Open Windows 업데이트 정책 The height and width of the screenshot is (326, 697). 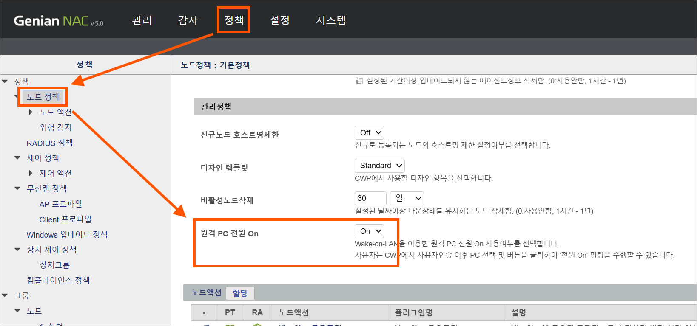67,235
